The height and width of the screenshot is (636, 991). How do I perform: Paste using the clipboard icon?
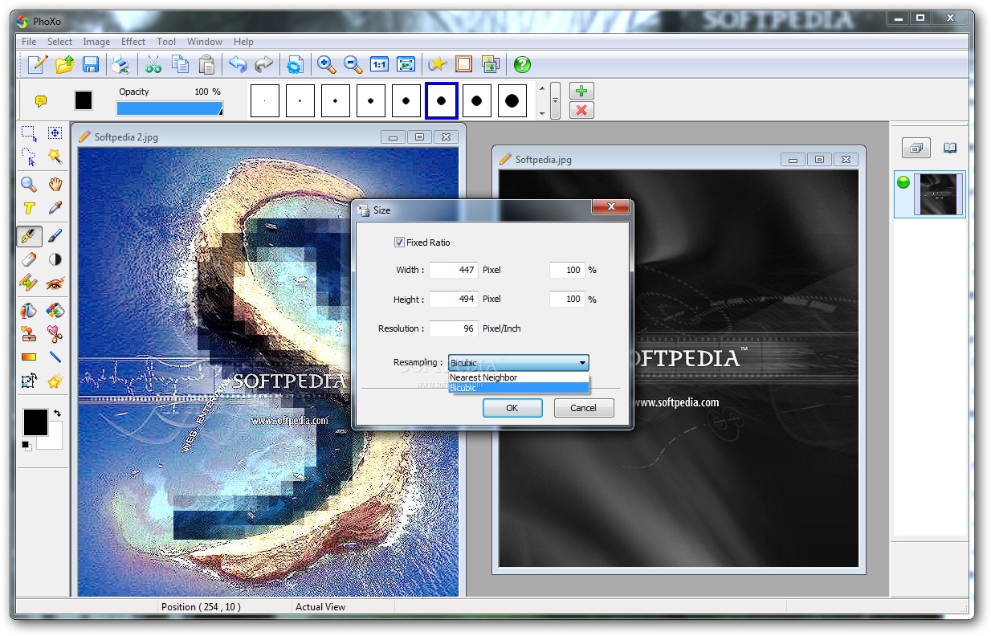(x=207, y=64)
